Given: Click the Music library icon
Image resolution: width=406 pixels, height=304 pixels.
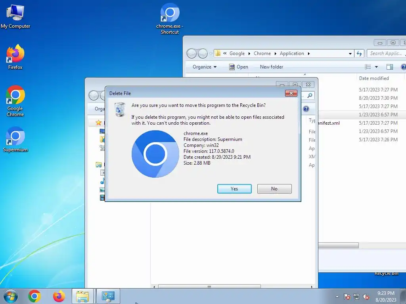Looking at the screenshot, I should point(103,181).
